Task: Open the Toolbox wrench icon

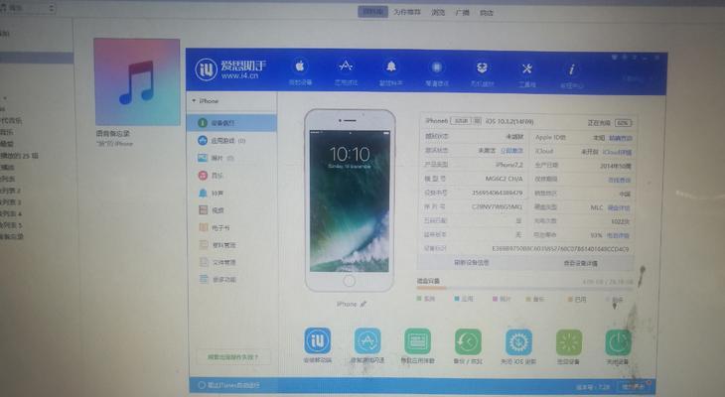Action: click(x=526, y=73)
